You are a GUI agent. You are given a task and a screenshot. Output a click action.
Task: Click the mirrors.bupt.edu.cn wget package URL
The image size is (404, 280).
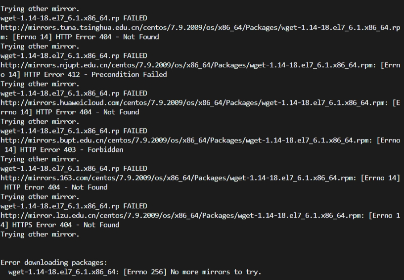(x=186, y=140)
